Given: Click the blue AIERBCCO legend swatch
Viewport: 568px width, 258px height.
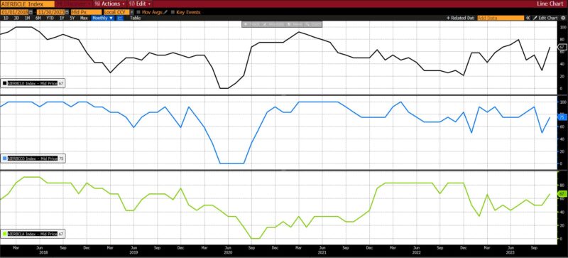Looking at the screenshot, I should coord(4,158).
